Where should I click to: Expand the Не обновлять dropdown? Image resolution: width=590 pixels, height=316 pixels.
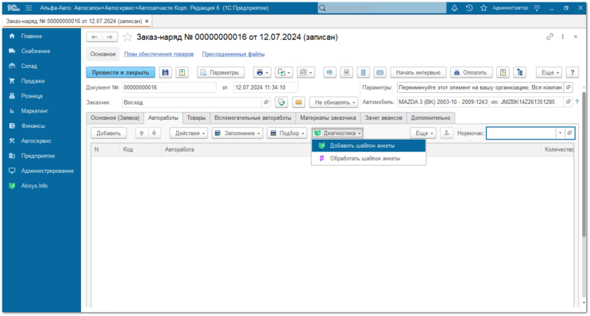click(334, 102)
